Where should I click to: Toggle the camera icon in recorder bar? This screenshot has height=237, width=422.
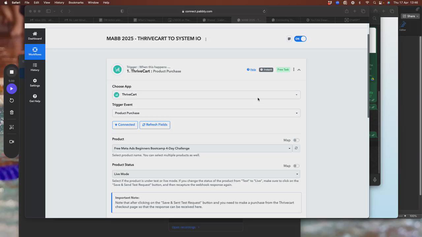[12, 142]
